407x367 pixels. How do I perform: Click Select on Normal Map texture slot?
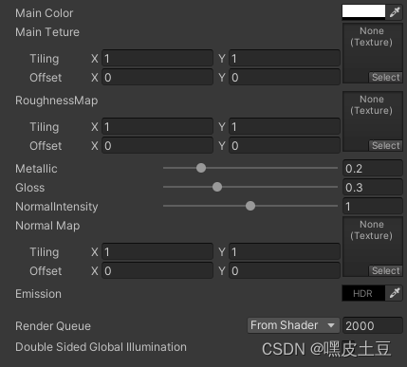tap(385, 270)
